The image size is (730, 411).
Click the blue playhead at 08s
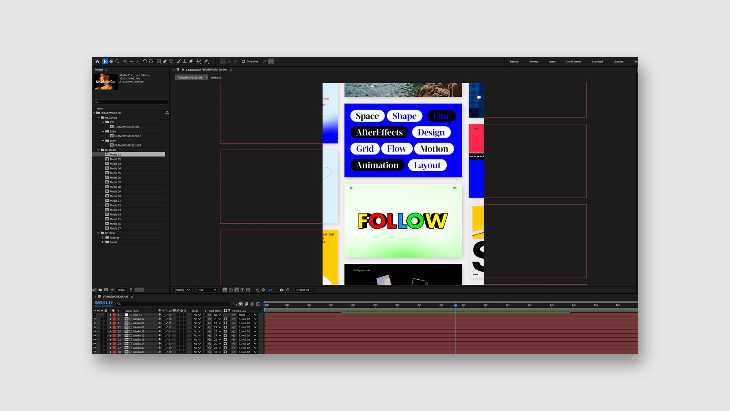(455, 306)
